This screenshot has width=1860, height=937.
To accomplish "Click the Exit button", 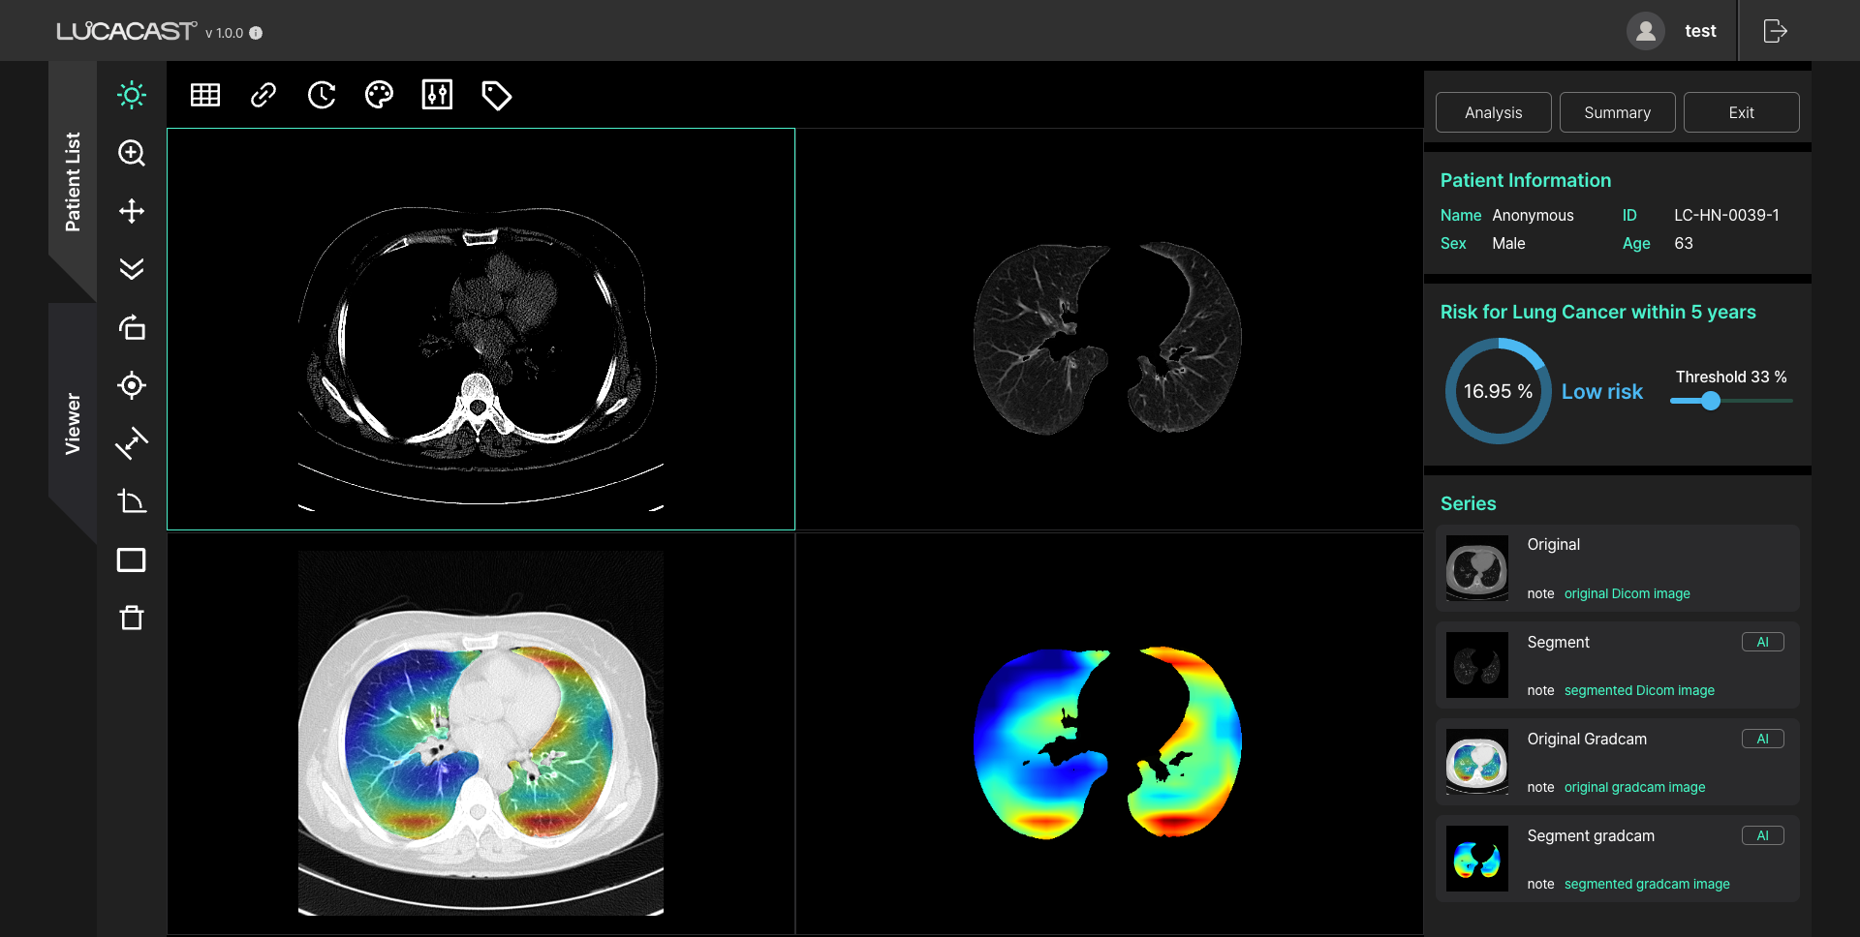I will click(1741, 112).
